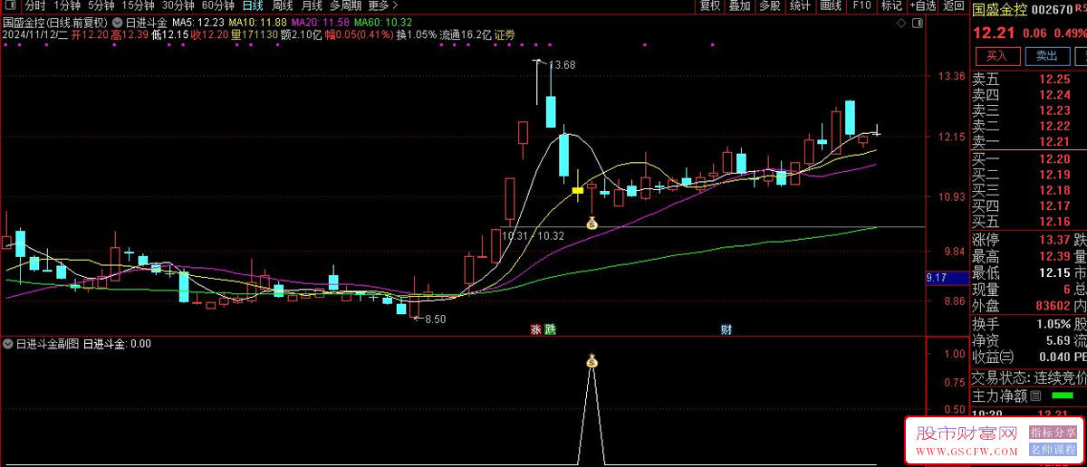Viewport: 1087px width, 467px height.
Task: Select the 卖五 12.25 order row
Action: (x=1028, y=80)
